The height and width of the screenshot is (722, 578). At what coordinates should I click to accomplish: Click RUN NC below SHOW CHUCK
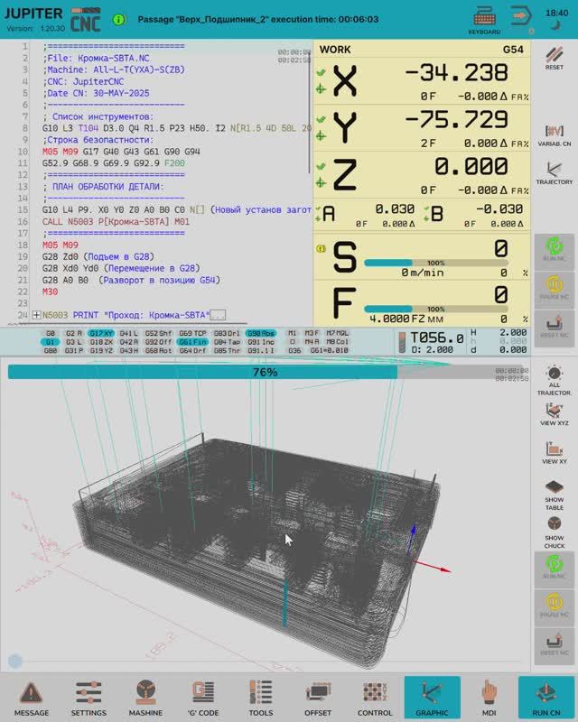[x=554, y=569]
